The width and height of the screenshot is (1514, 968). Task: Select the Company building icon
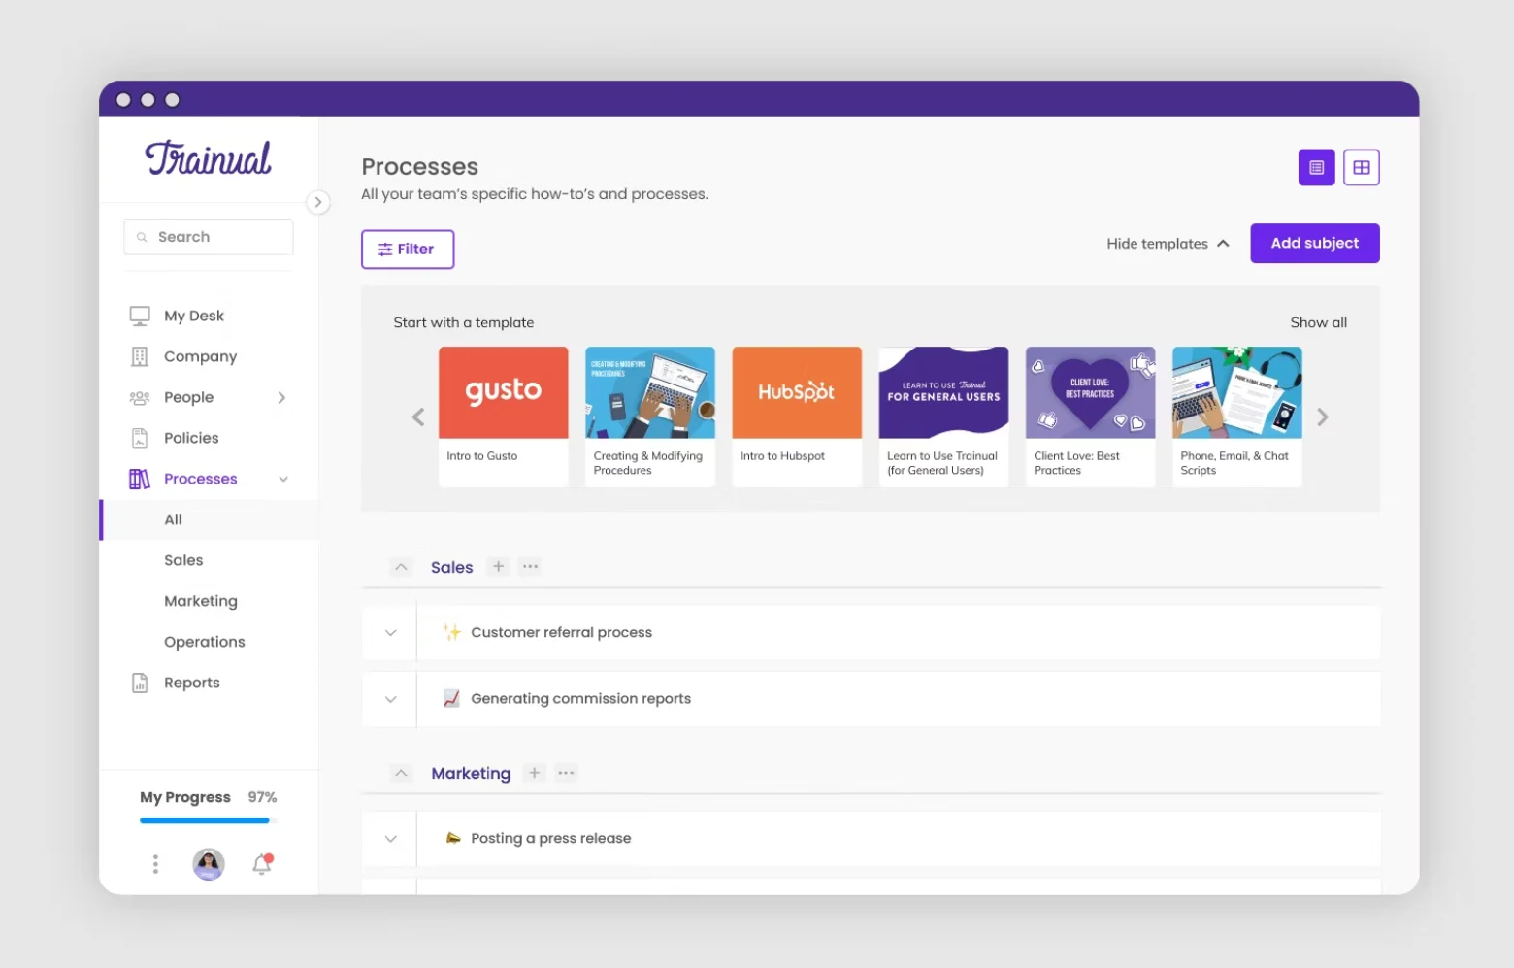tap(139, 356)
